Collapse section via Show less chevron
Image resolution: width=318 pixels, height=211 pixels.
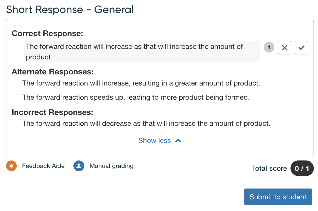tap(178, 141)
